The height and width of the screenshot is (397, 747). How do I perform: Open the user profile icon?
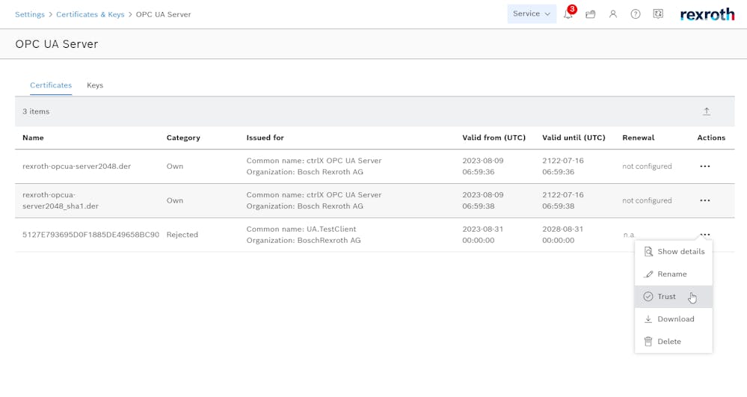(x=613, y=14)
